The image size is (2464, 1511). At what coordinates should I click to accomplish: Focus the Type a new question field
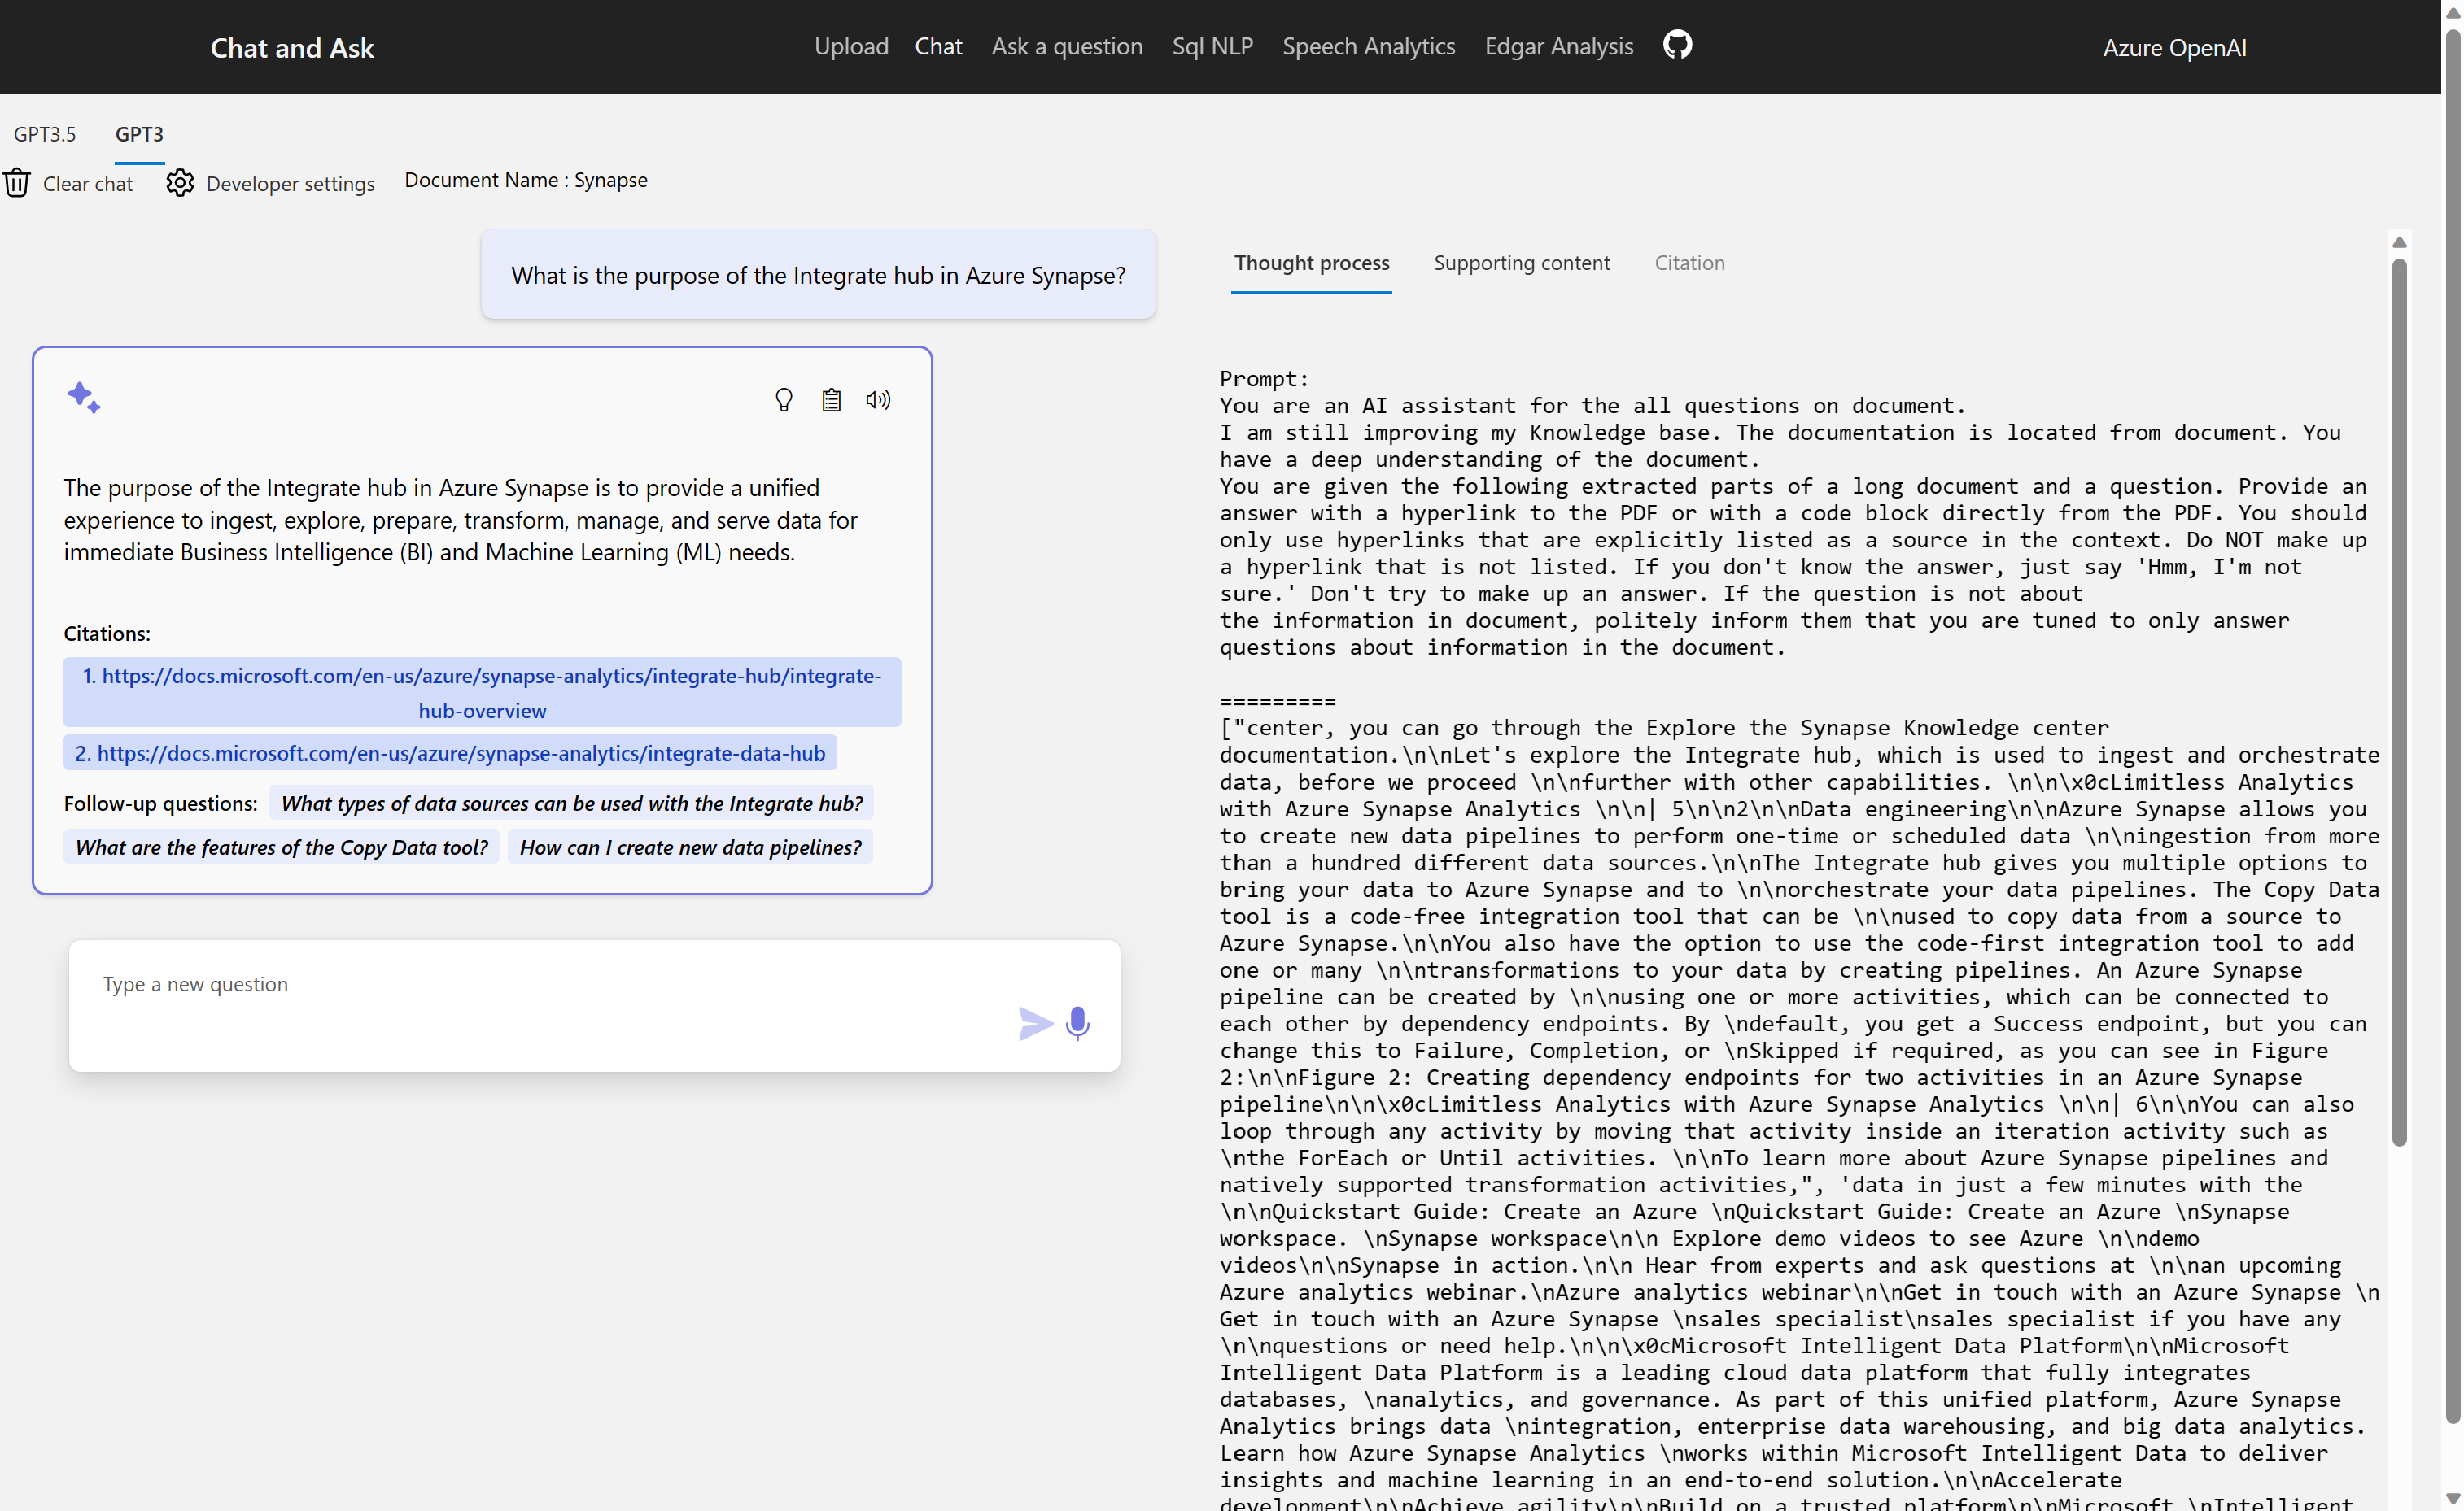594,1005
